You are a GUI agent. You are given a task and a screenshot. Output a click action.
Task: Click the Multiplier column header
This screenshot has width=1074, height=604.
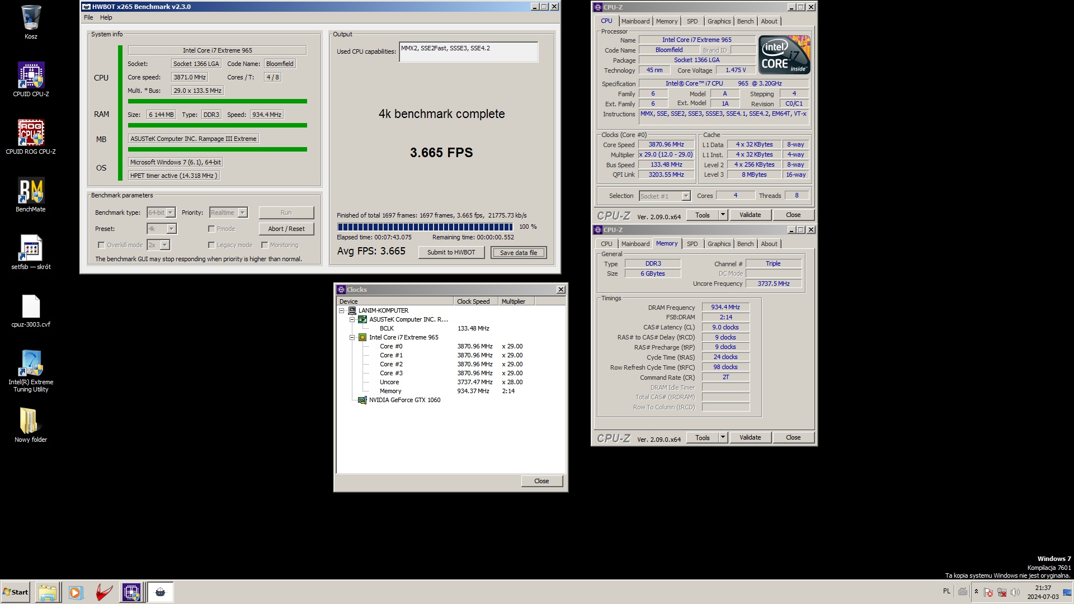pos(516,301)
